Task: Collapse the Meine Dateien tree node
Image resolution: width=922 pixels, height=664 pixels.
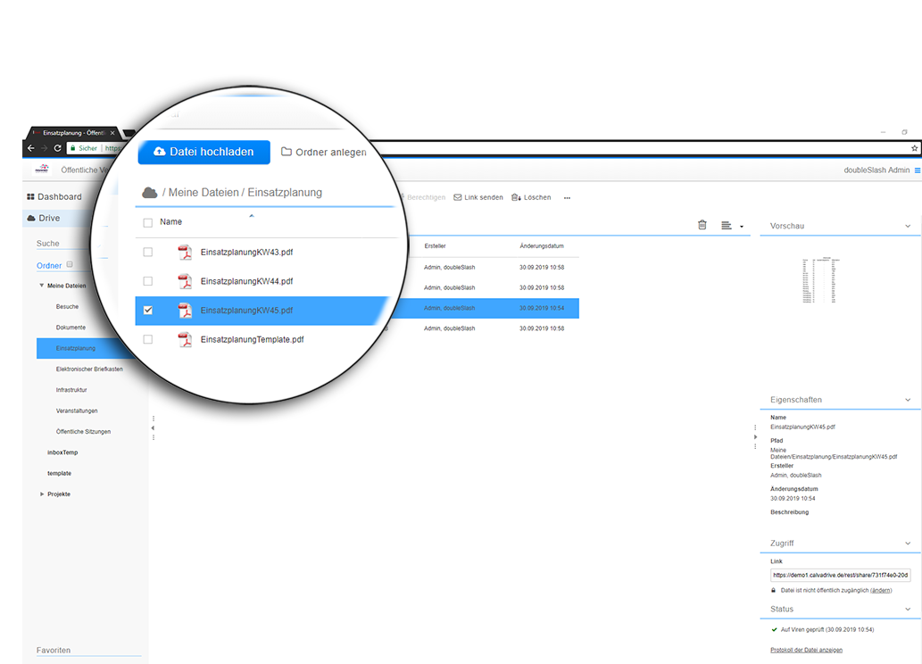Action: 41,286
